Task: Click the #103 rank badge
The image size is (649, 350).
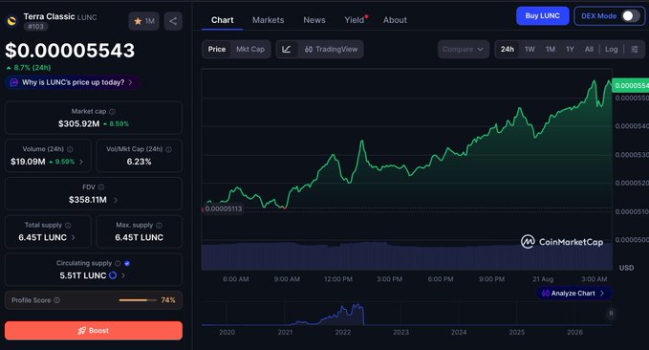Action: pos(35,27)
